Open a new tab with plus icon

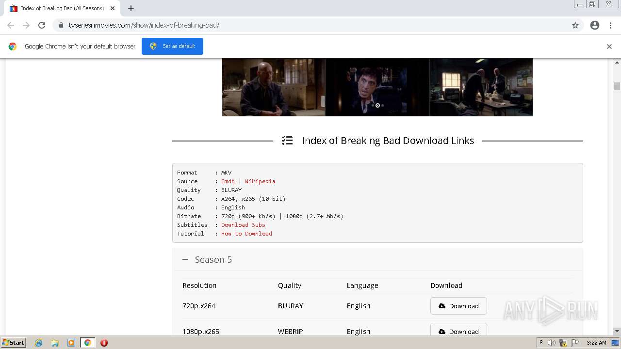tap(131, 8)
